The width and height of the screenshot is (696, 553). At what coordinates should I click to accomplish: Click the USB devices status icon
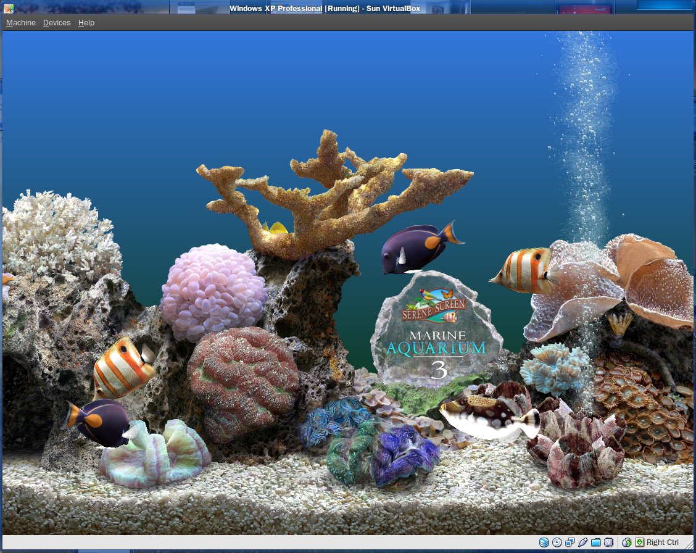[583, 542]
